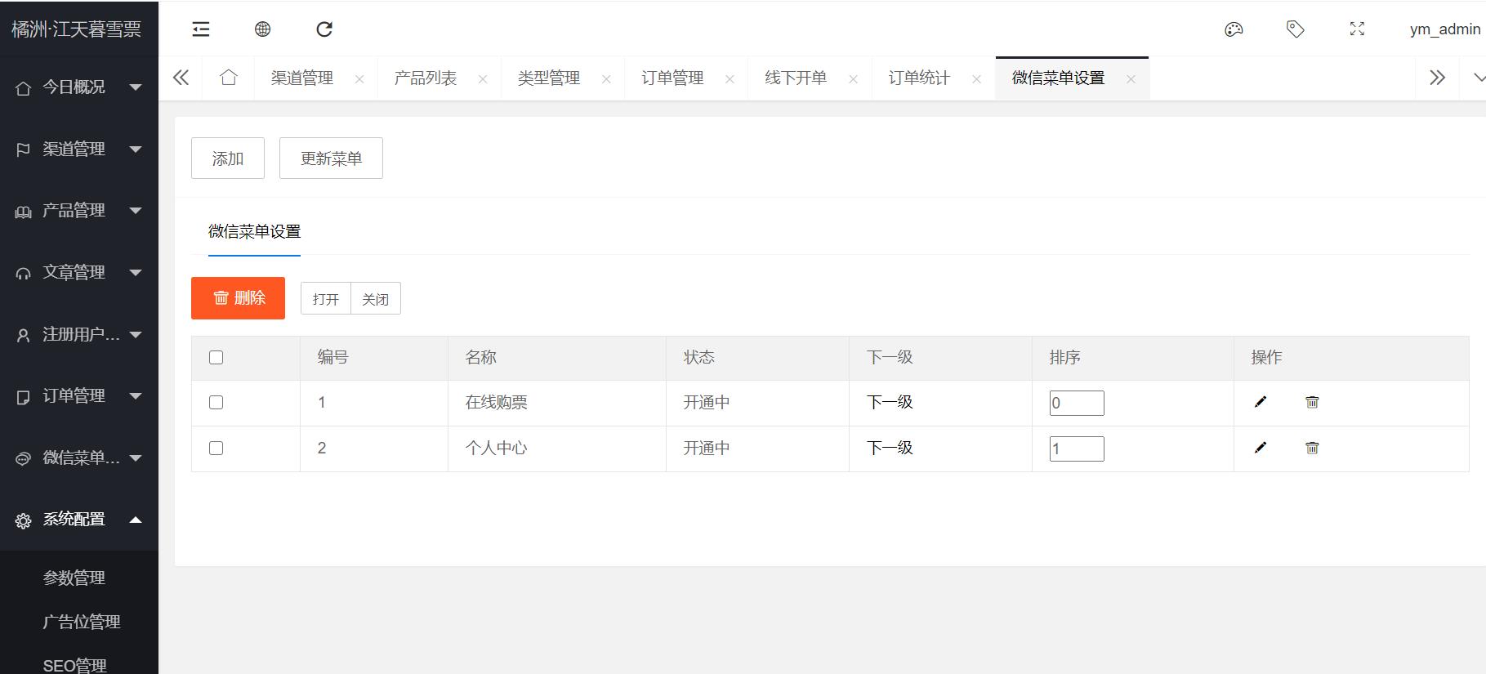Click the 更新菜单 button
This screenshot has width=1486, height=674.
(331, 158)
